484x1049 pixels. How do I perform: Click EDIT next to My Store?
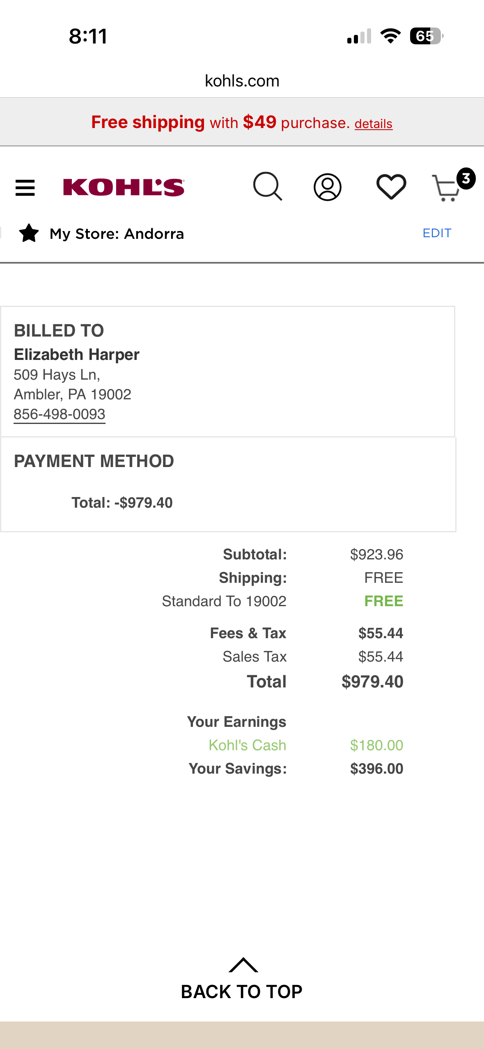point(437,233)
